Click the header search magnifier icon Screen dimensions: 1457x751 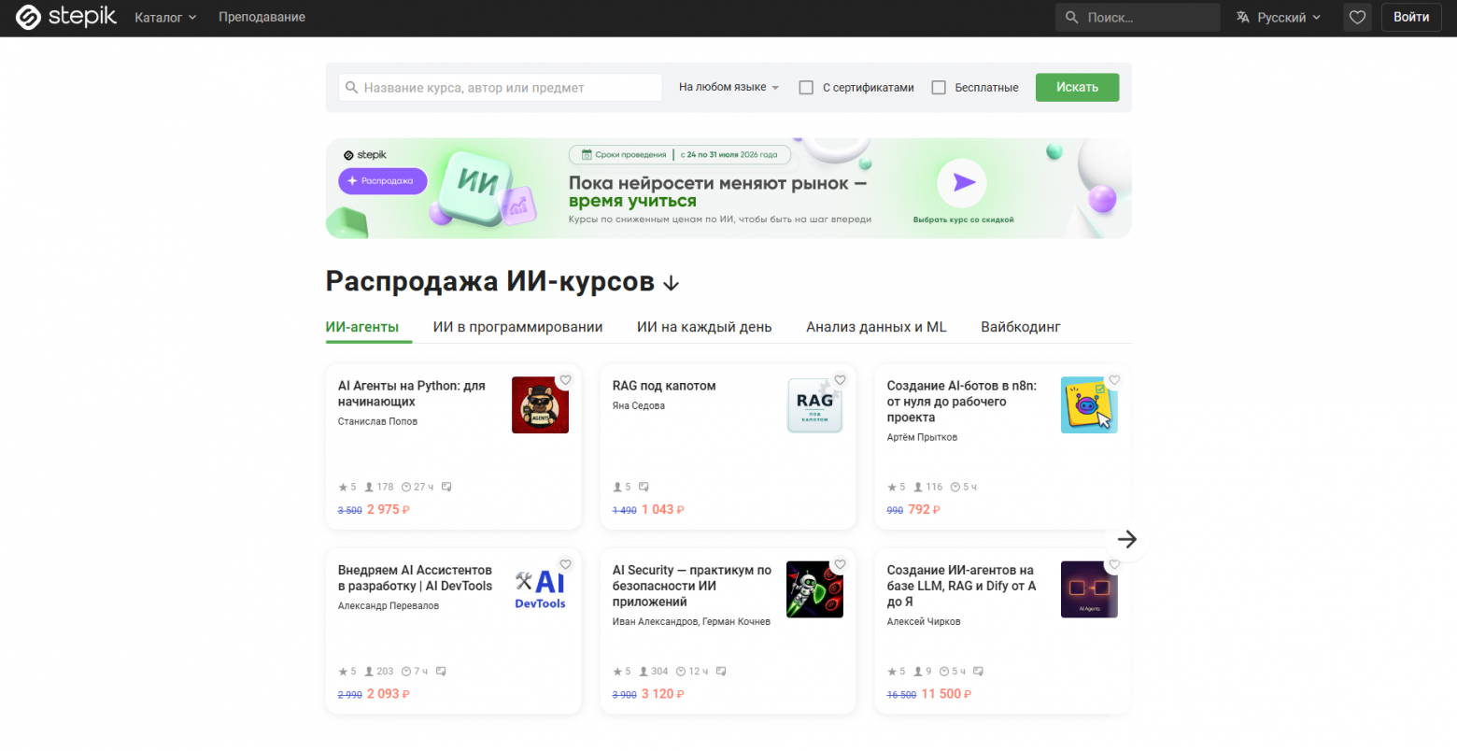(x=1072, y=17)
